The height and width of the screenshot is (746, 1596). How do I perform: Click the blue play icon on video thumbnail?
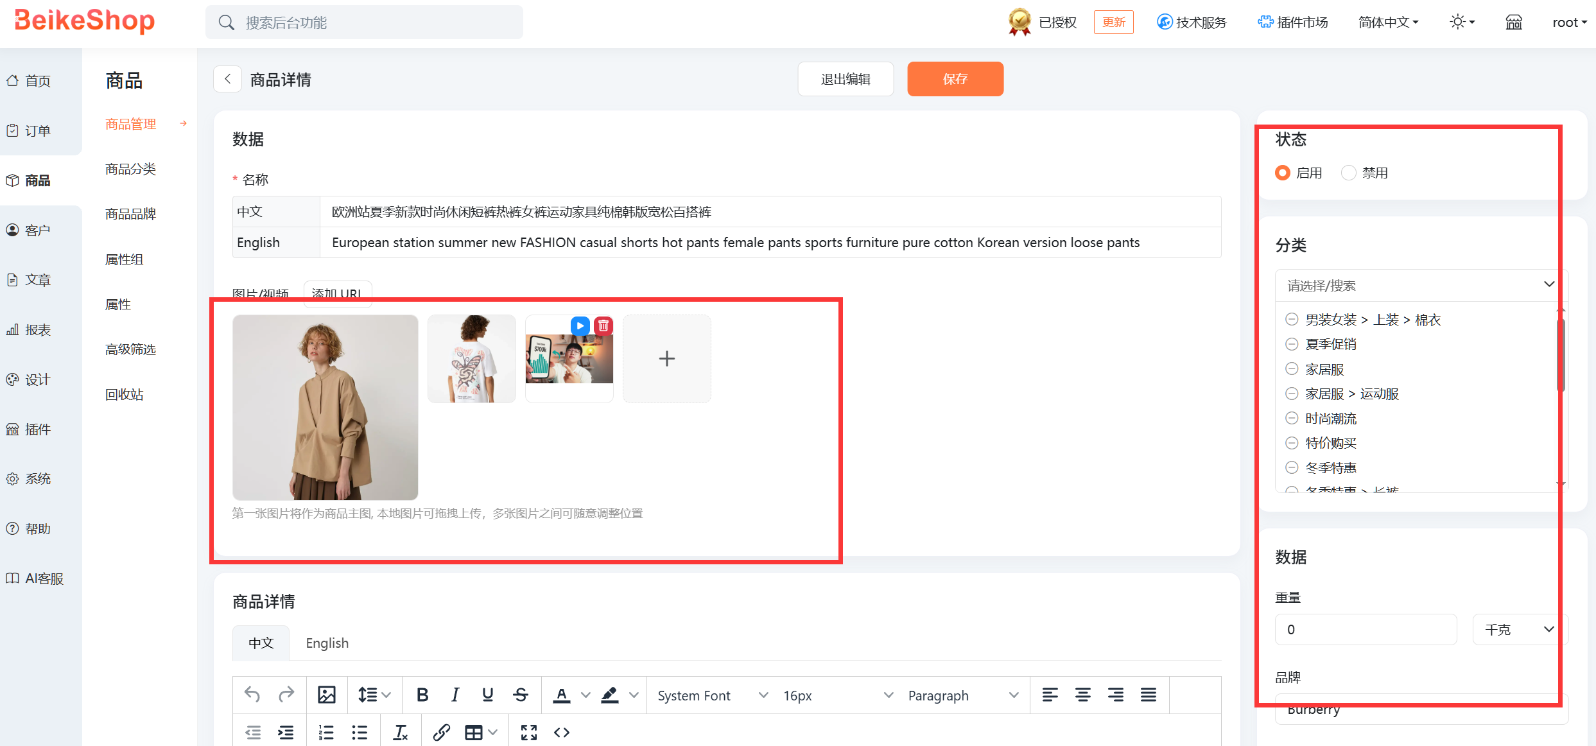point(580,326)
